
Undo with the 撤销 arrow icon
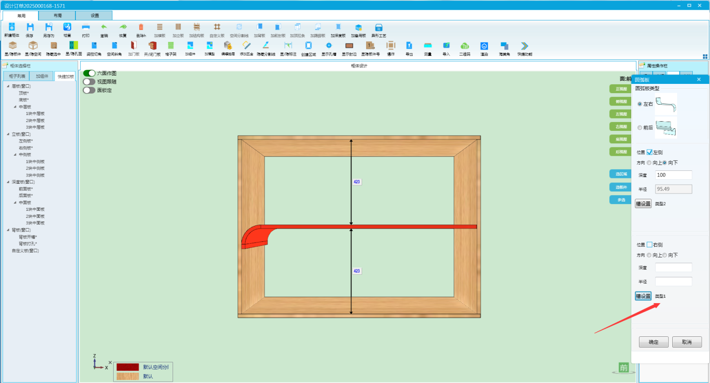(x=104, y=27)
